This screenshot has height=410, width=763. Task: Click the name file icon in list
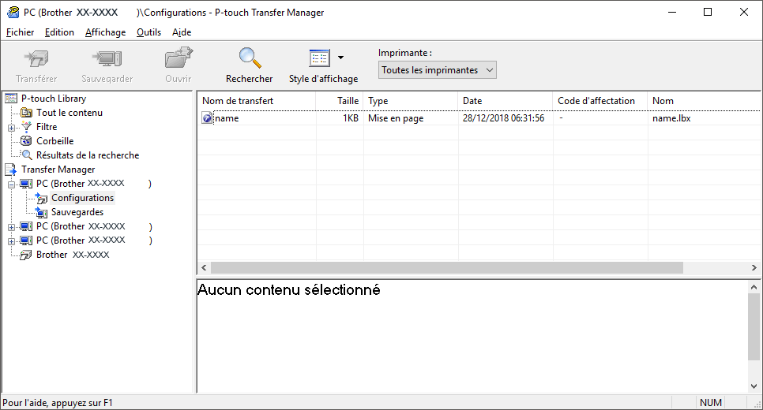tap(207, 118)
